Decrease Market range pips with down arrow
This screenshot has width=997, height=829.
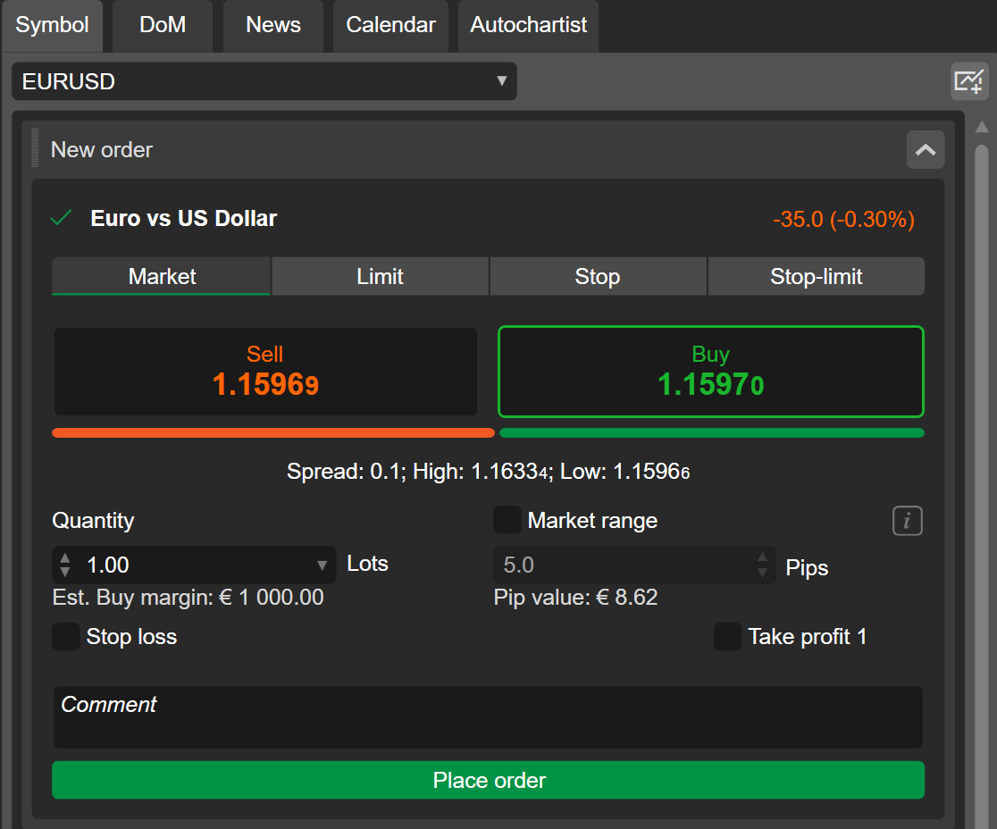(x=762, y=572)
